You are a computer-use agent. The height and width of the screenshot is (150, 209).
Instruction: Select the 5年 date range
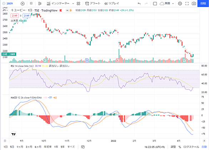tap(63, 147)
